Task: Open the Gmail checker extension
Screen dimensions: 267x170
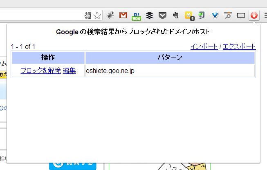Action: pyautogui.click(x=123, y=15)
